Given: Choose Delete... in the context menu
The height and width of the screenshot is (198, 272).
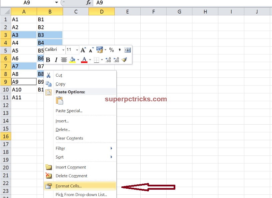Looking at the screenshot, I should pyautogui.click(x=80, y=130).
